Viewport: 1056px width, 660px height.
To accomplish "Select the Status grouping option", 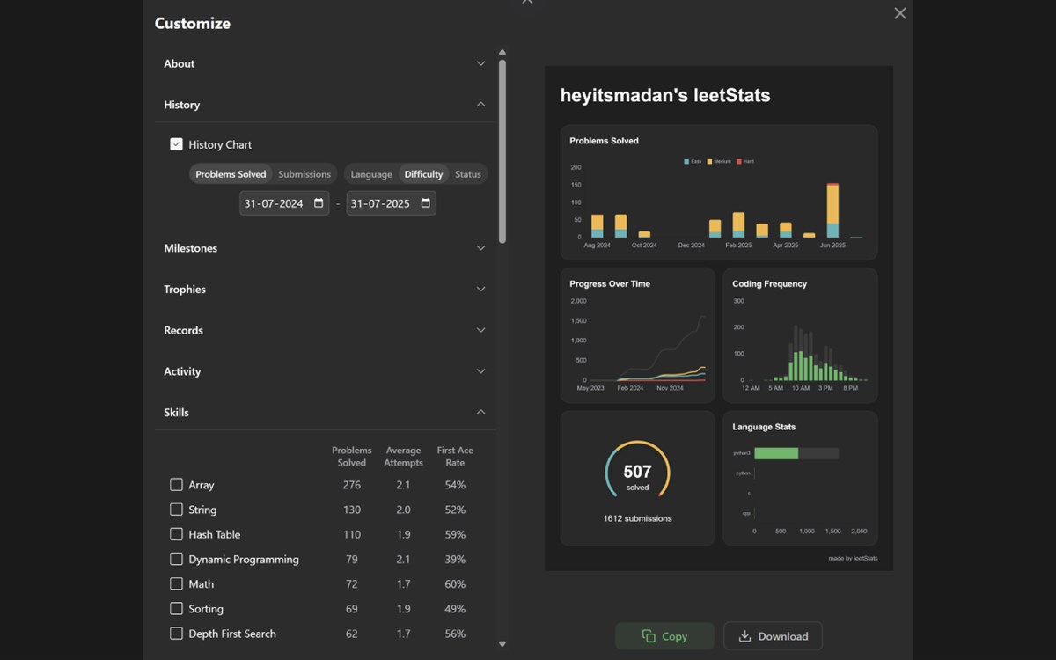I will pos(468,174).
